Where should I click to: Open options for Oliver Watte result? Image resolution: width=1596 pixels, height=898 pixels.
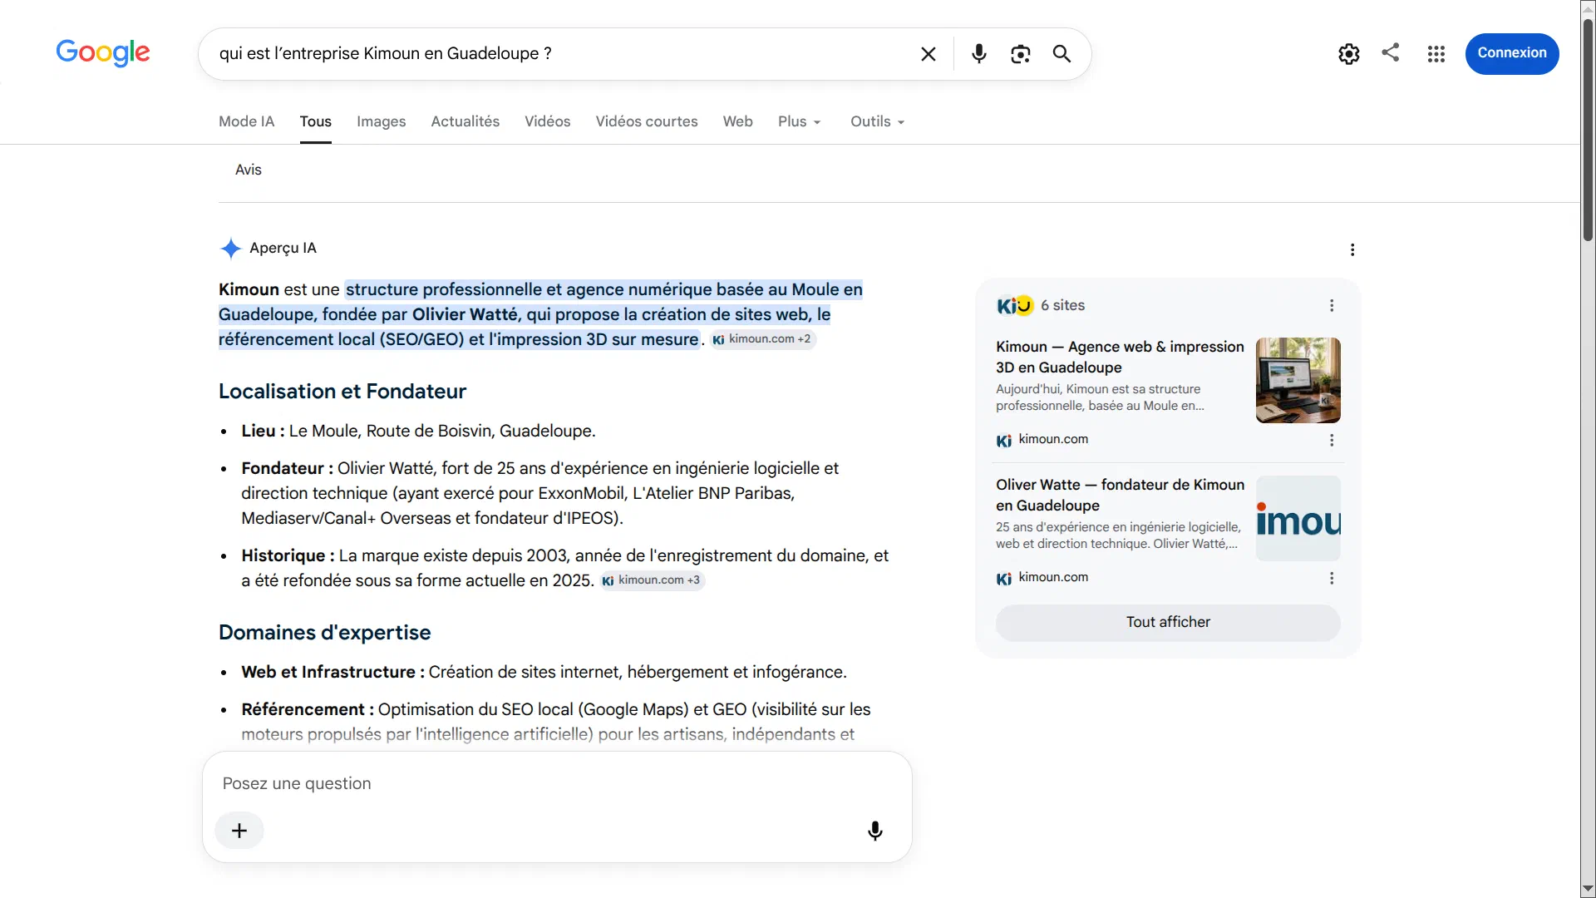click(x=1332, y=578)
